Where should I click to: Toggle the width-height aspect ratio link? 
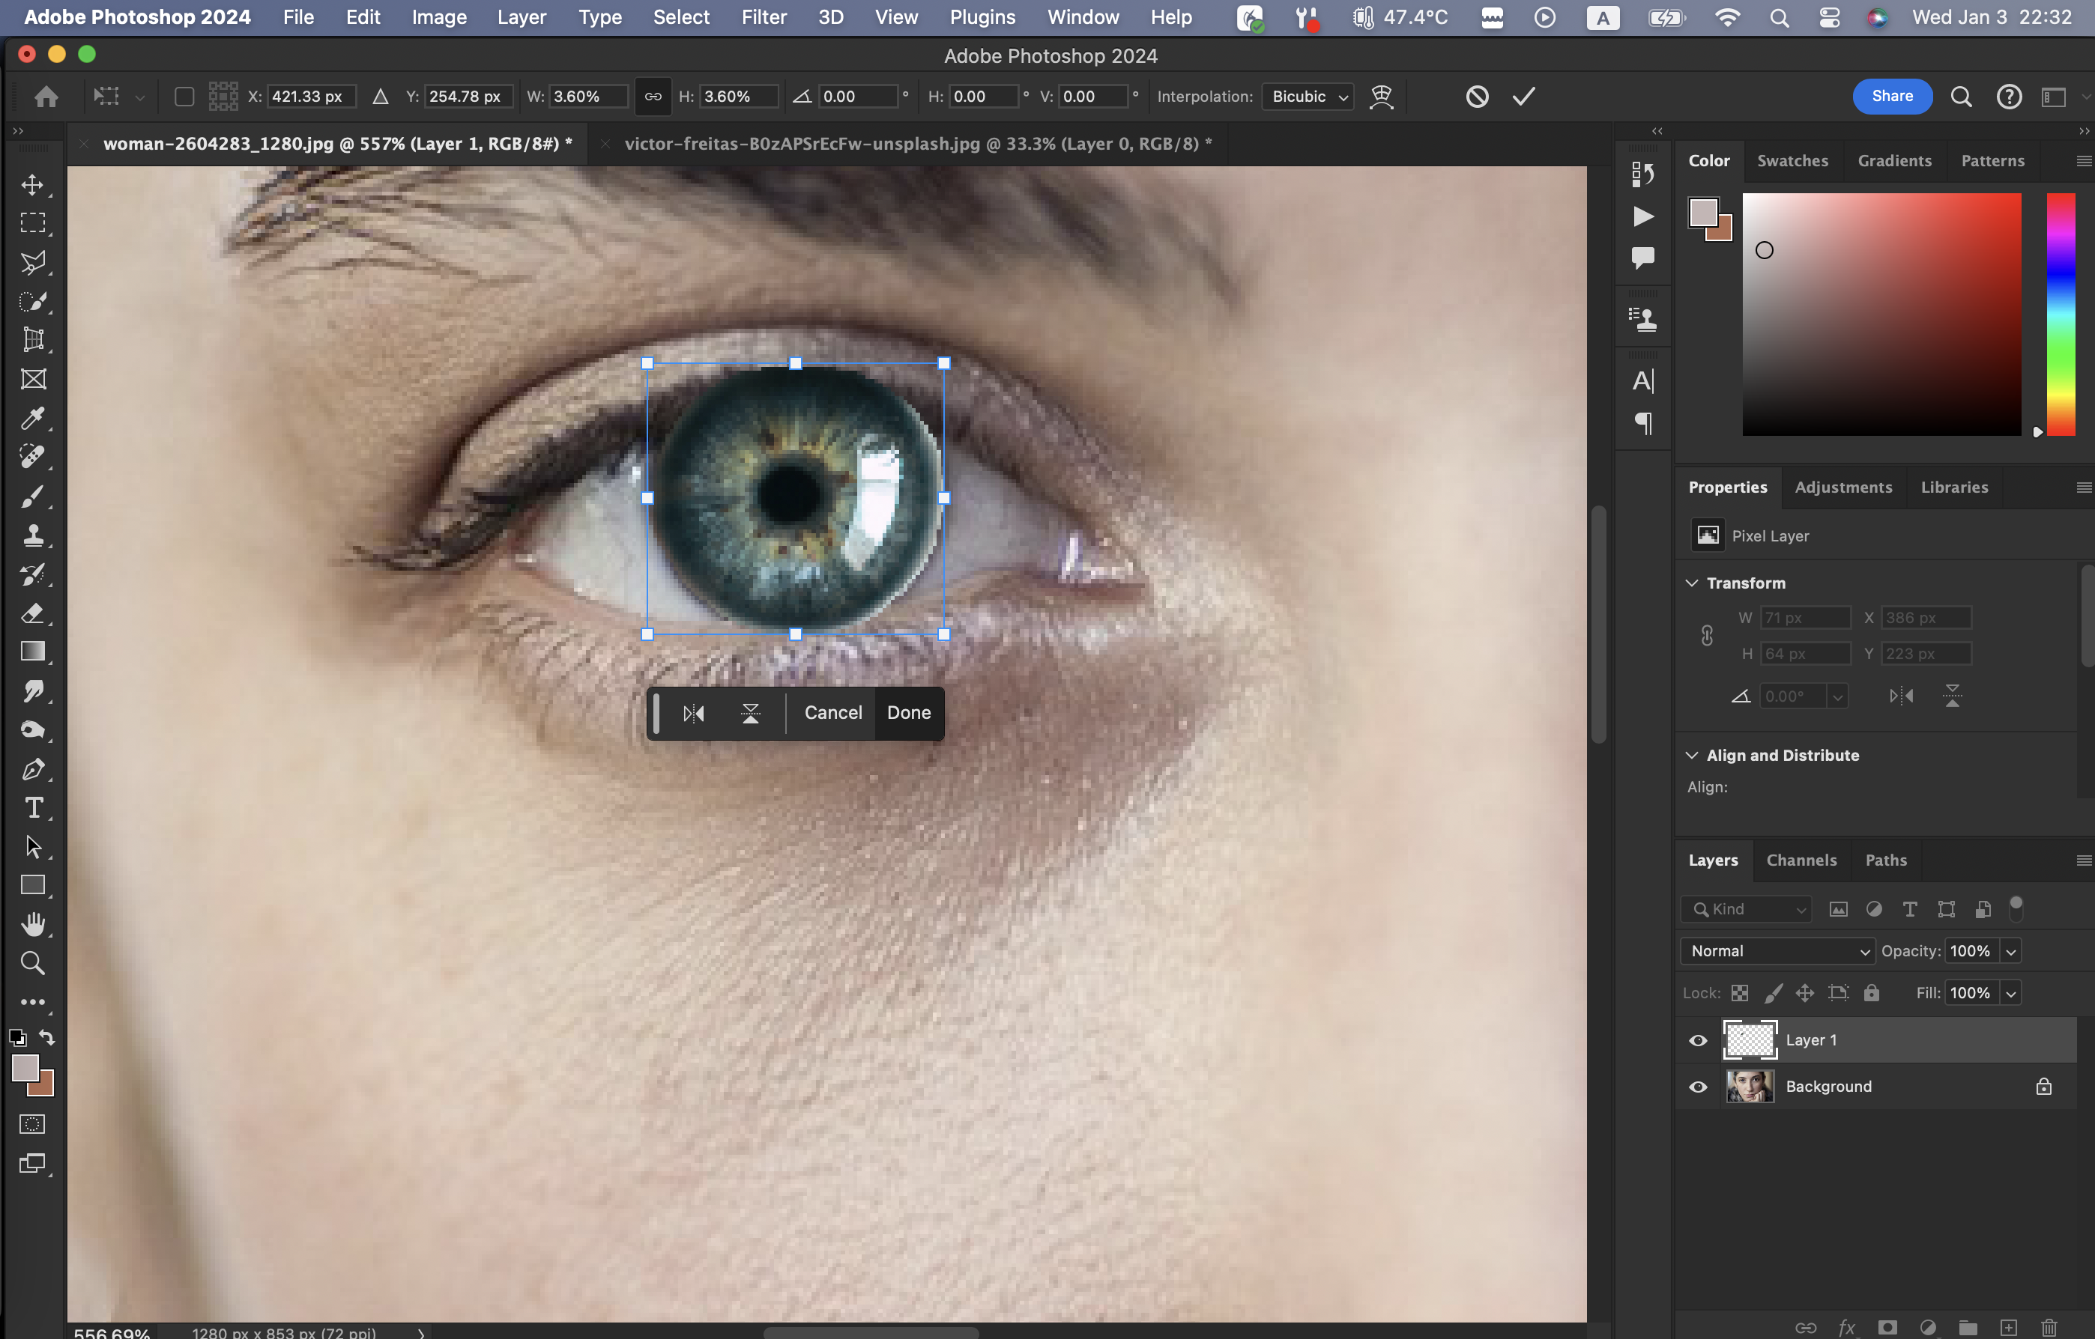click(653, 97)
